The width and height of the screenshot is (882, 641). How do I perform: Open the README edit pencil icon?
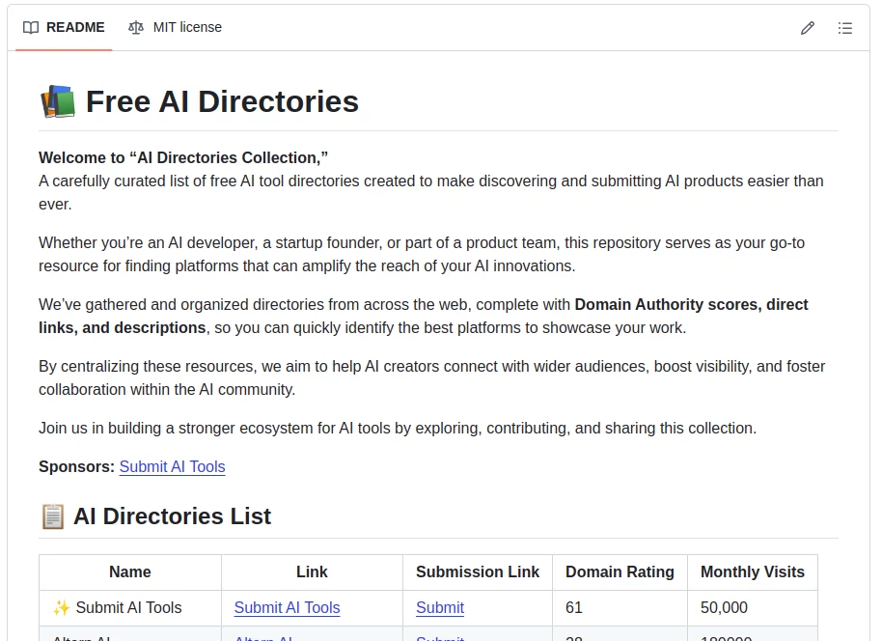(808, 28)
